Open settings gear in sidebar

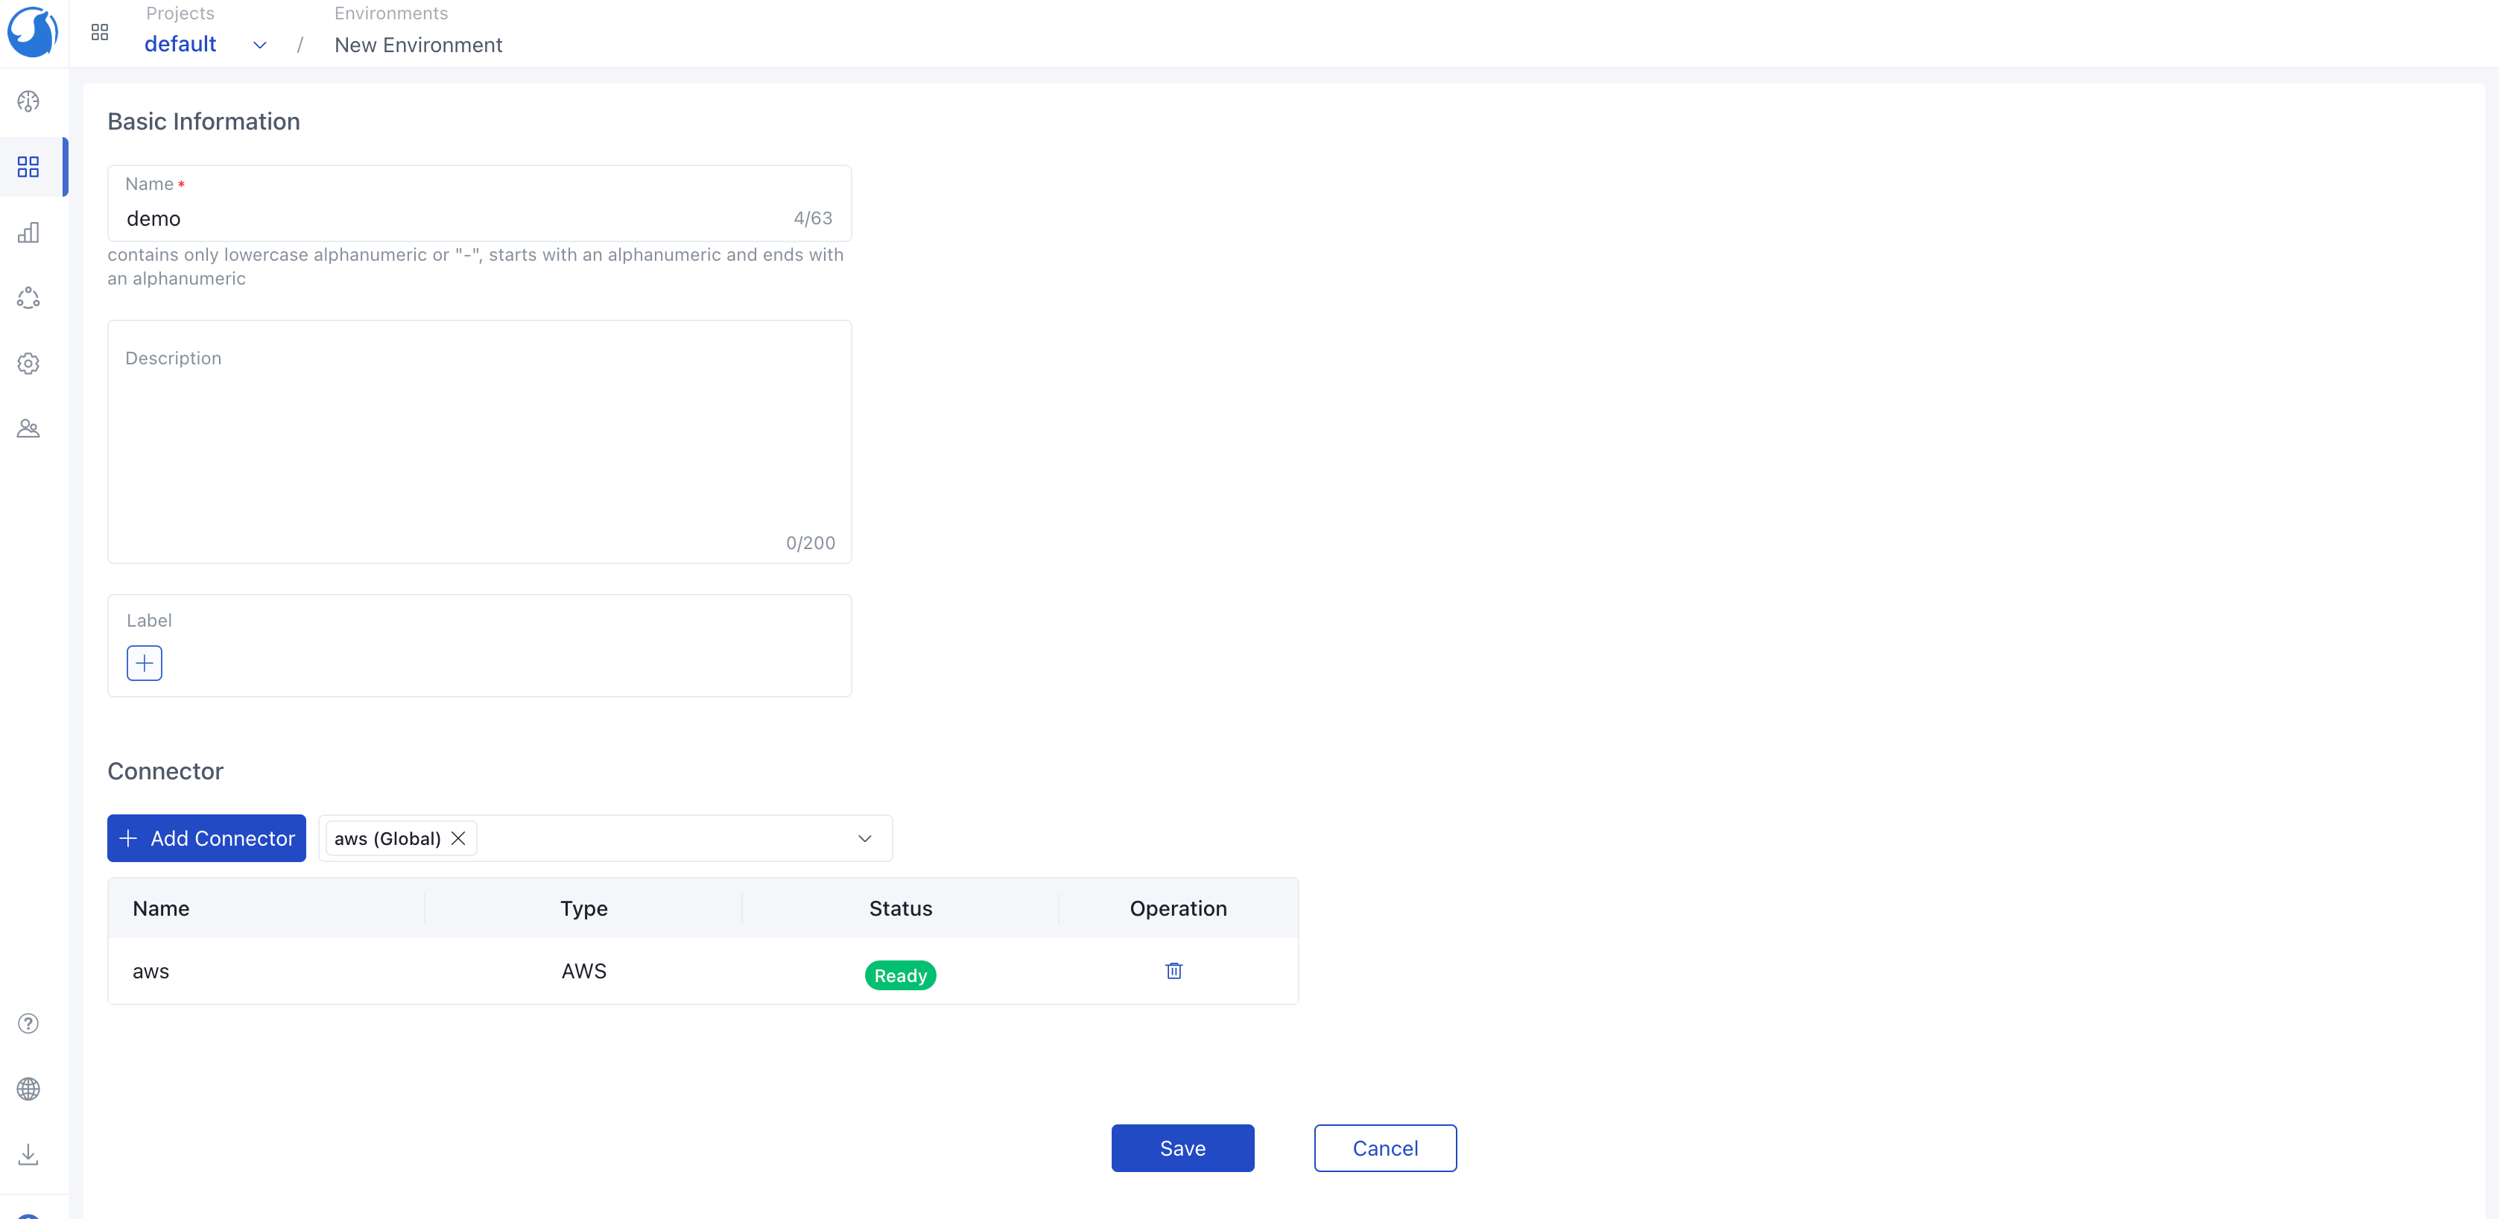28,364
